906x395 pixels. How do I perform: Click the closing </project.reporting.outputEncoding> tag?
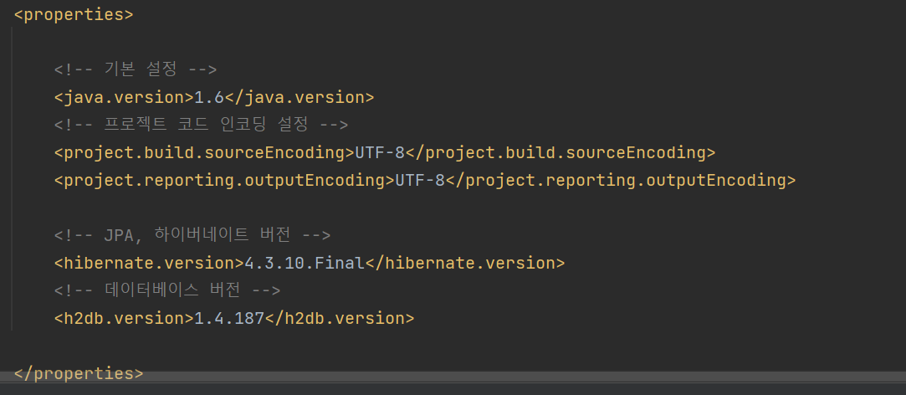(621, 180)
